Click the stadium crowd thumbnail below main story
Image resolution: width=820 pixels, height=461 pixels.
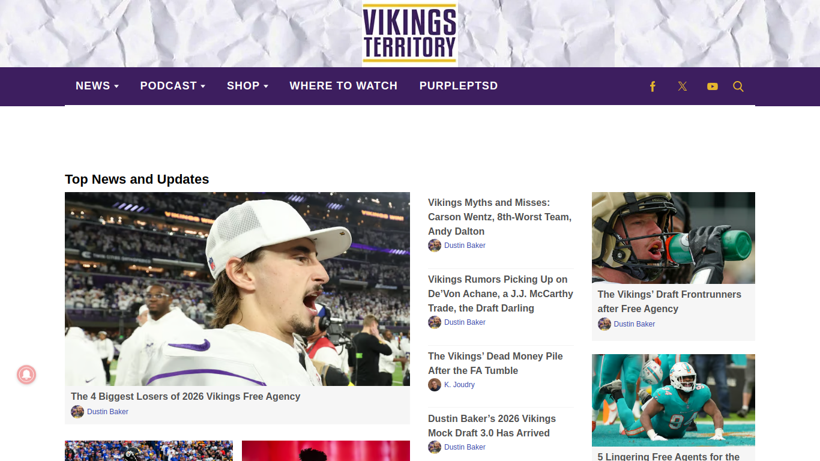pyautogui.click(x=149, y=451)
